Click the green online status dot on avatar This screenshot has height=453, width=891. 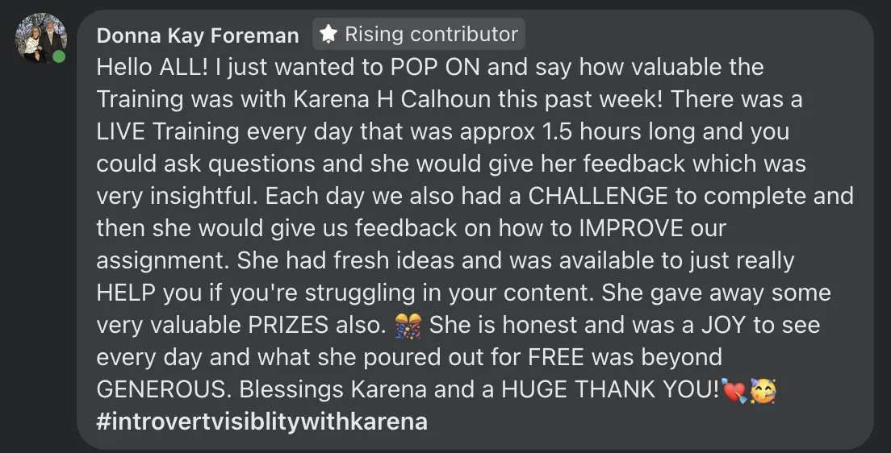pyautogui.click(x=59, y=56)
